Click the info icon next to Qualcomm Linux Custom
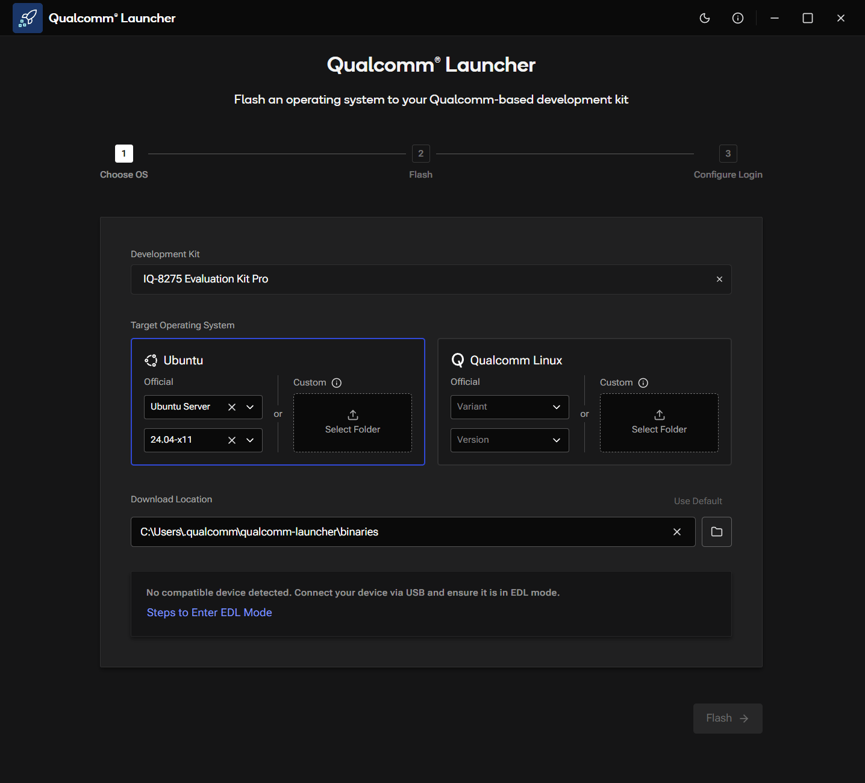 pyautogui.click(x=643, y=383)
